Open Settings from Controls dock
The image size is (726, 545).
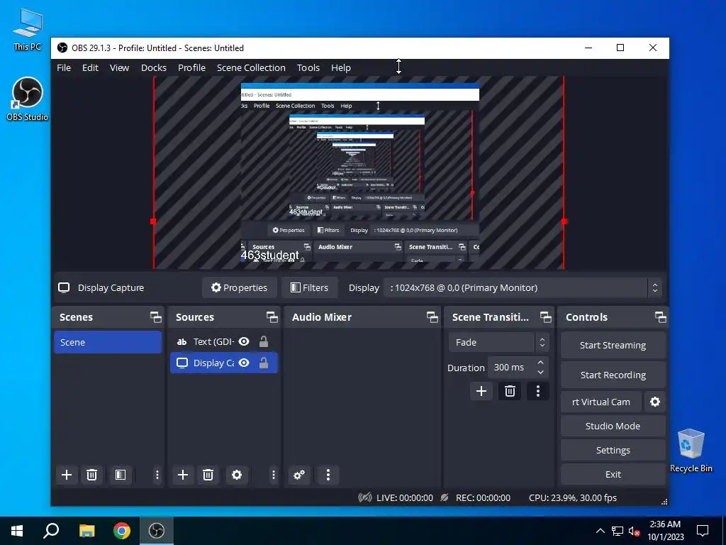tap(613, 450)
